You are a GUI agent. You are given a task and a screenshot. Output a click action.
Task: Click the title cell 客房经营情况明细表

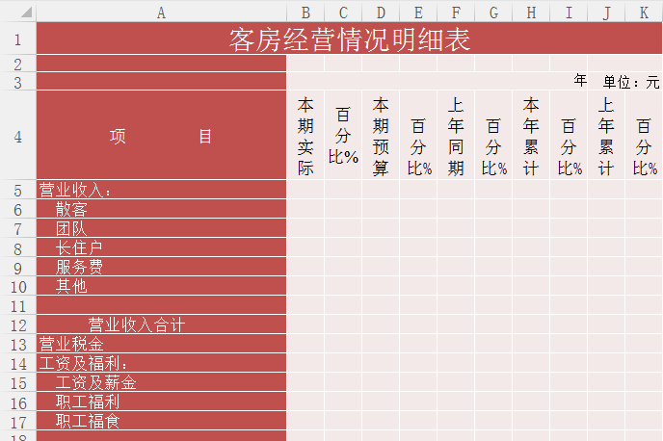349,39
